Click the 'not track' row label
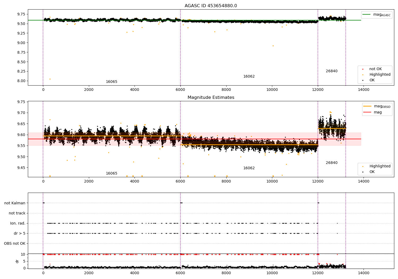 tap(17, 213)
